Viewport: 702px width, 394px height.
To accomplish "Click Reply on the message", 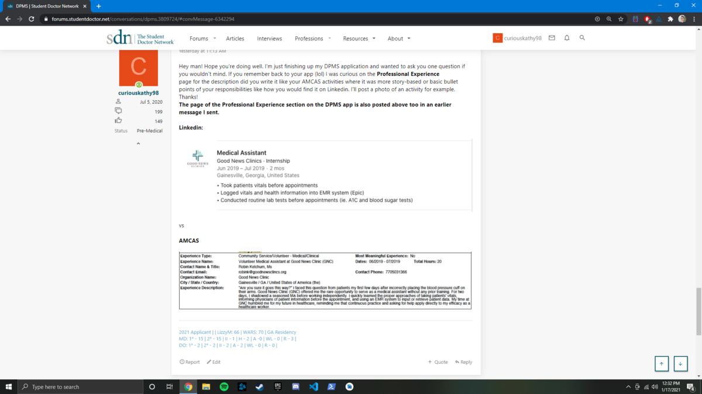I will 464,362.
